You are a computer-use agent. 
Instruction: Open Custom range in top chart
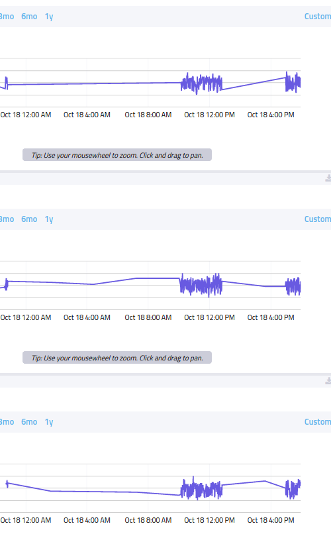[x=318, y=17]
